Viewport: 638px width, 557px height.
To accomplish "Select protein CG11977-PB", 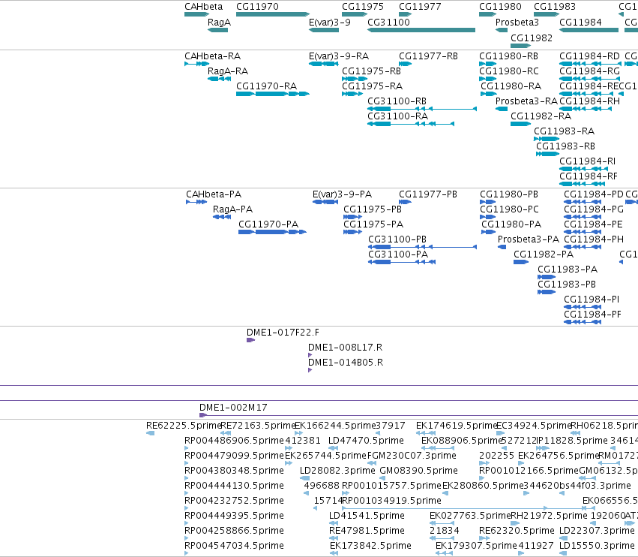I will click(x=428, y=194).
